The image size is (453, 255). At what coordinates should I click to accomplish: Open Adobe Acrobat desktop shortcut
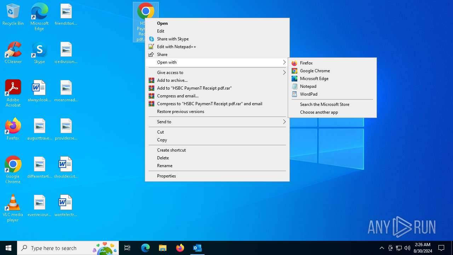pyautogui.click(x=13, y=93)
